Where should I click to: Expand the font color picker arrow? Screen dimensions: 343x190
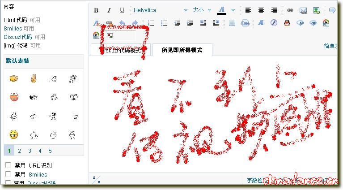click(233, 10)
